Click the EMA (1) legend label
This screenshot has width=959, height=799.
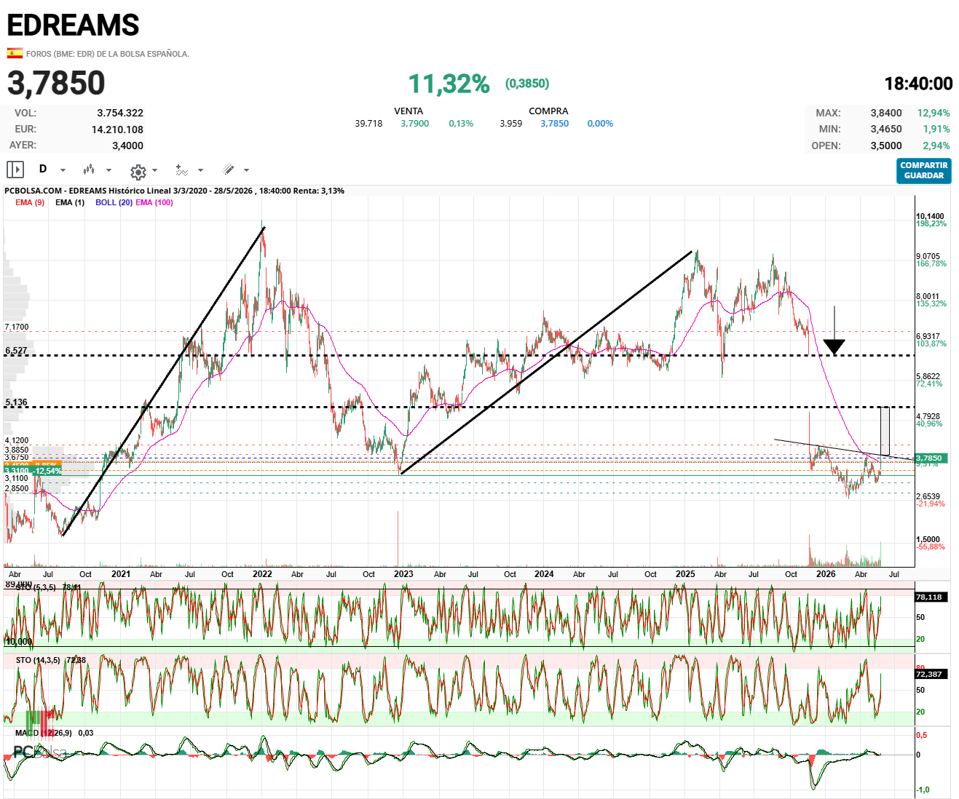click(70, 202)
